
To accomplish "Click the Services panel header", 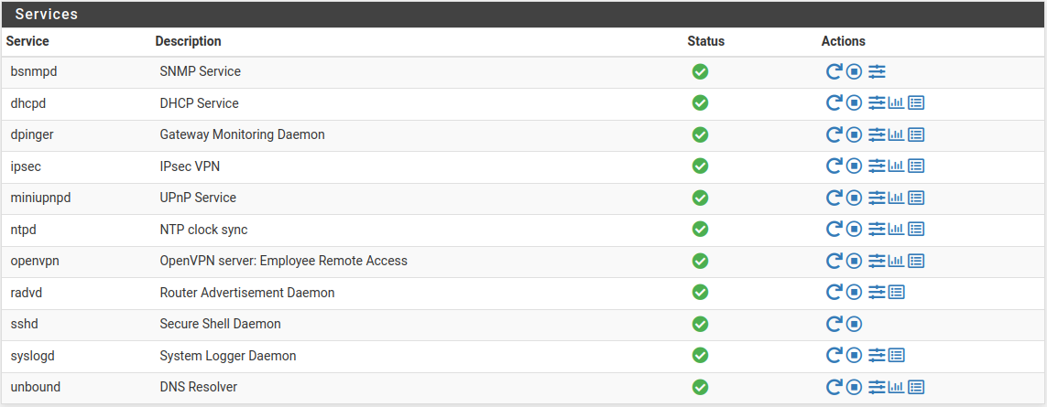I will 523,15.
